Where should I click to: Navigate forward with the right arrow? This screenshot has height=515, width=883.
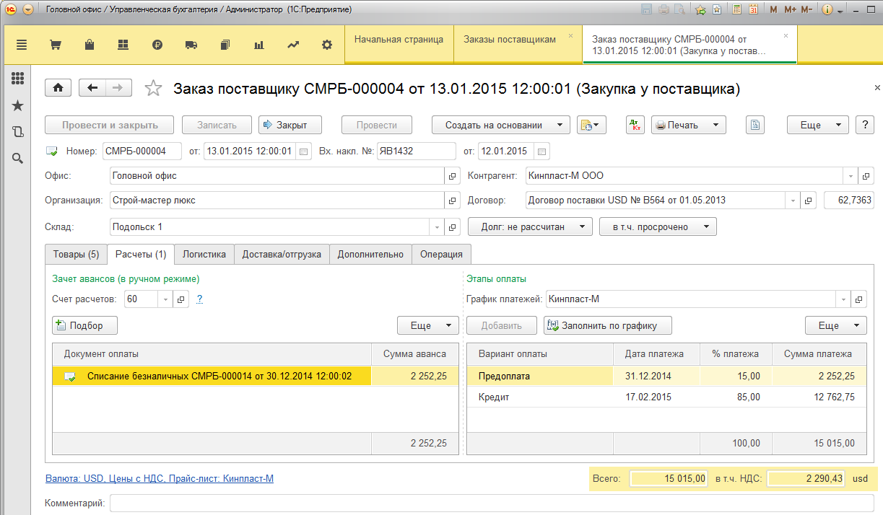(118, 87)
